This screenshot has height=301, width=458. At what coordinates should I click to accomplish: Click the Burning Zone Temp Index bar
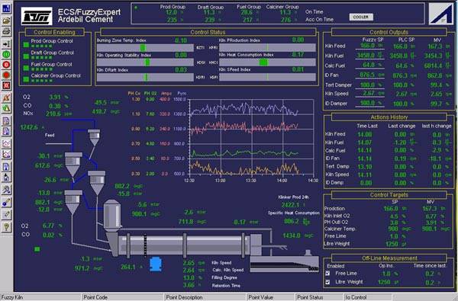coord(145,47)
